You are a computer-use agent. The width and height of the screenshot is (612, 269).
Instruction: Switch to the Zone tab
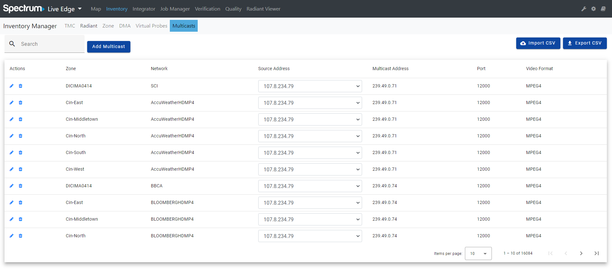pos(108,26)
